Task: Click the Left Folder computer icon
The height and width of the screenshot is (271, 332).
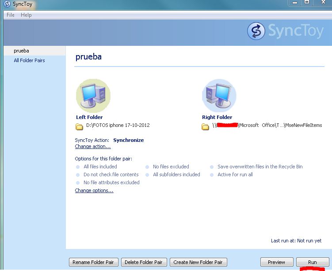Action: pyautogui.click(x=93, y=96)
